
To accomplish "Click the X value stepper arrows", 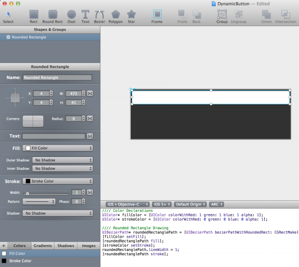I will tap(51, 93).
